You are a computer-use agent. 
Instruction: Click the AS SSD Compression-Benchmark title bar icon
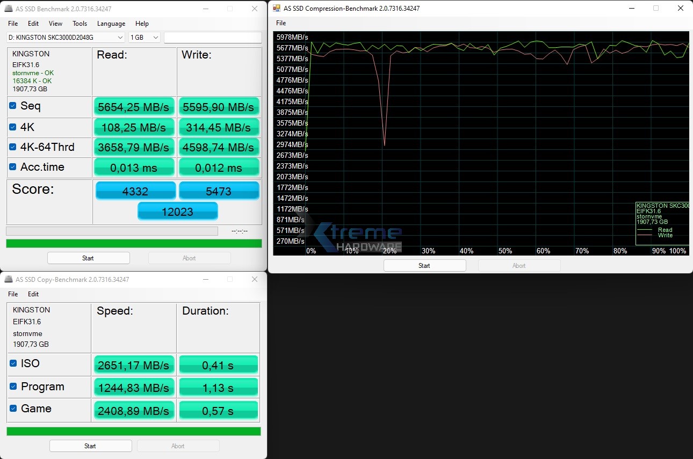277,9
